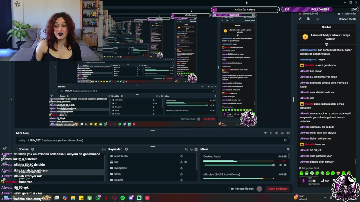Open the weather widget showing 19°C
This screenshot has width=360, height=202.
tap(300, 198)
